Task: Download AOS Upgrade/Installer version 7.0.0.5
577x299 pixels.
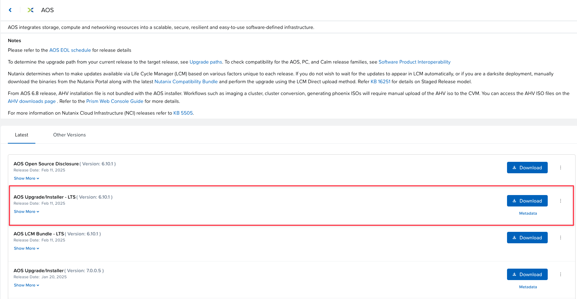Action: pos(527,274)
